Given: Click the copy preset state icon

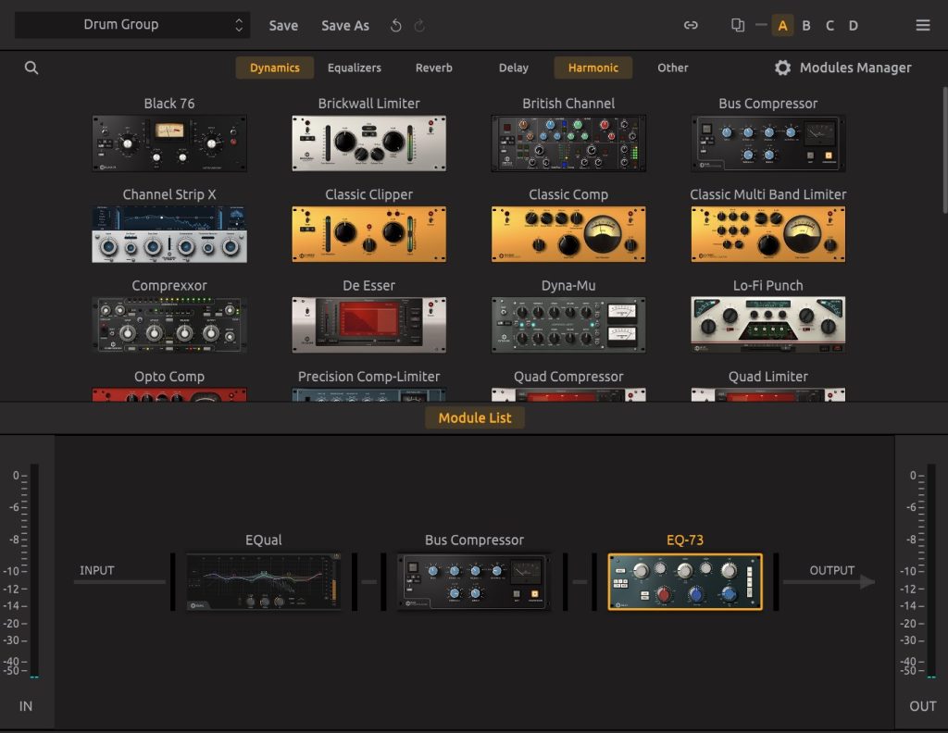Looking at the screenshot, I should click(x=738, y=26).
